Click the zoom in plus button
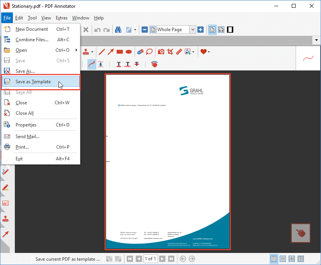The width and height of the screenshot is (321, 265). [200, 30]
